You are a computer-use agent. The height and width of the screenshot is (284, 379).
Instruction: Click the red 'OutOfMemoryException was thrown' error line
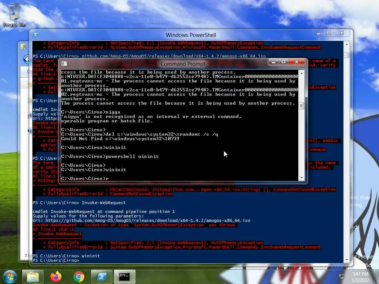pos(135,225)
